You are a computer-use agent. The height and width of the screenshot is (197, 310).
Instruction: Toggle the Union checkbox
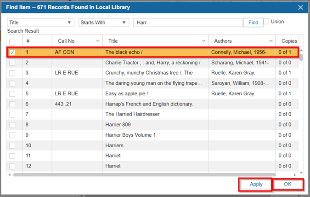[x=266, y=22]
